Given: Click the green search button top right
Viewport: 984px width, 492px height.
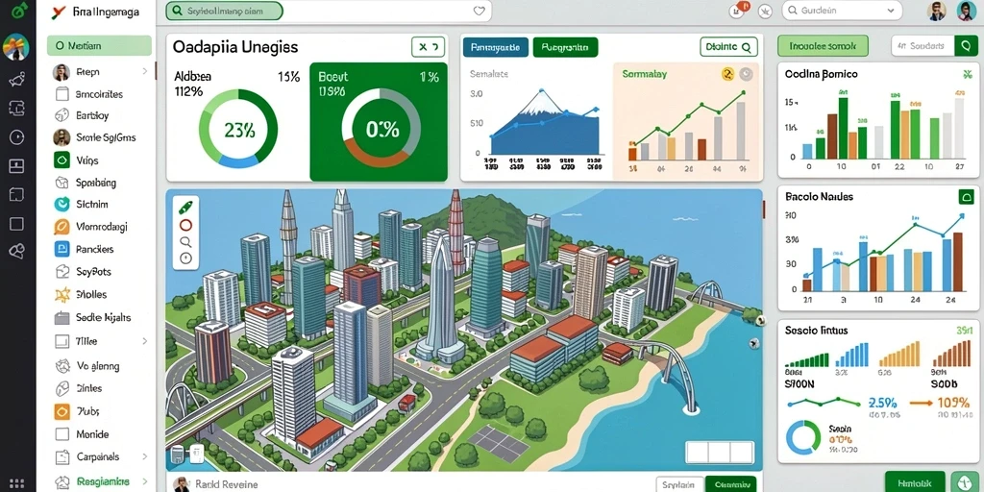Looking at the screenshot, I should point(966,46).
